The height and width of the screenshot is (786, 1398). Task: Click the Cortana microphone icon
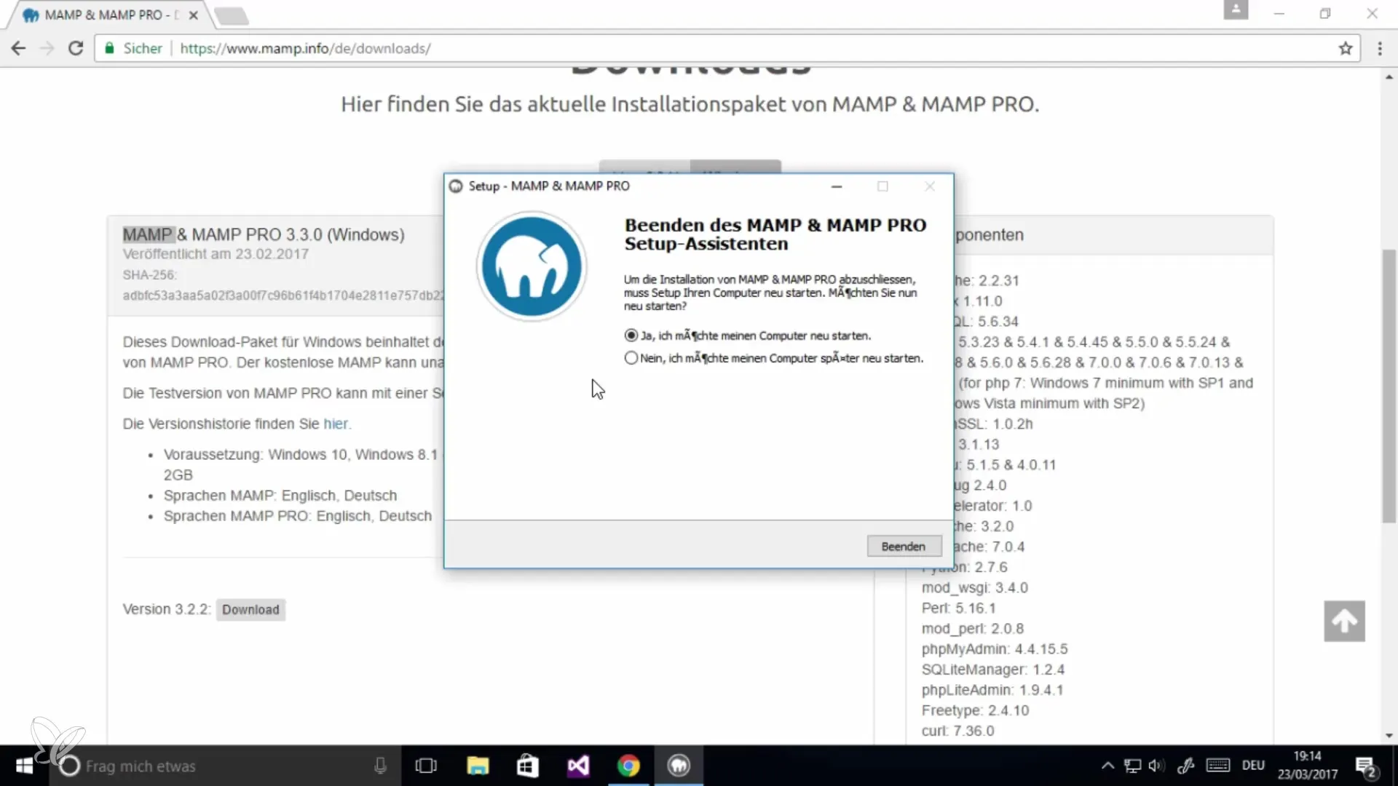[380, 766]
